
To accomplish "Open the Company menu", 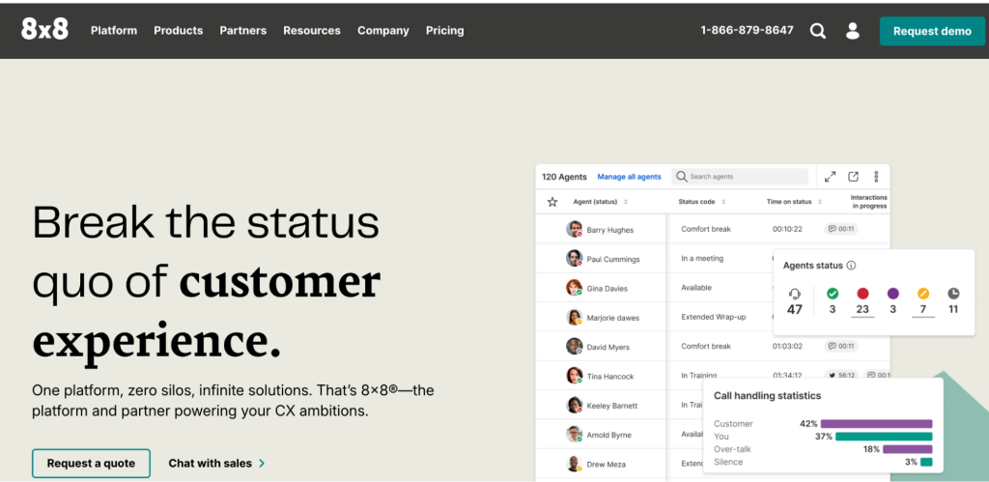I will tap(382, 30).
